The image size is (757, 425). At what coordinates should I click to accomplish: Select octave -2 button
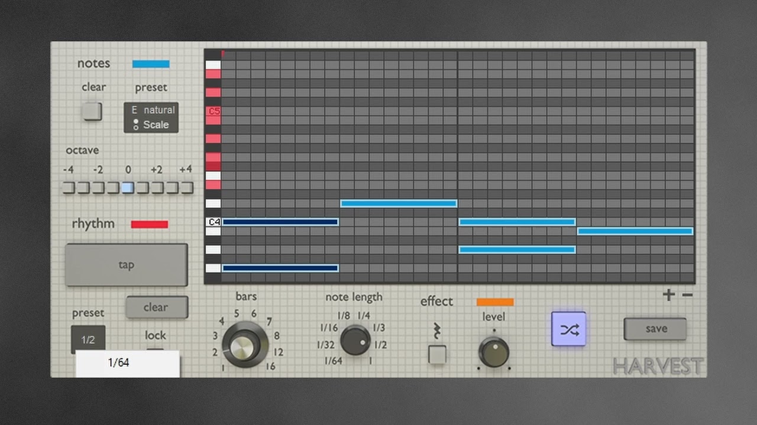tap(98, 188)
